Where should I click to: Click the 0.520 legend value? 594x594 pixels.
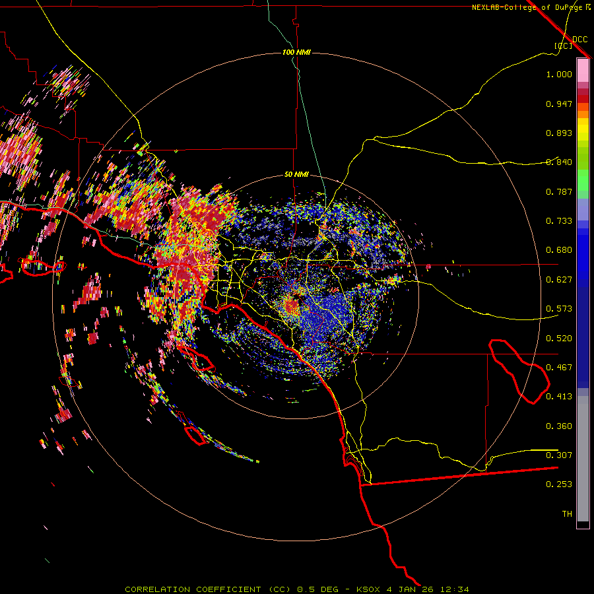559,339
